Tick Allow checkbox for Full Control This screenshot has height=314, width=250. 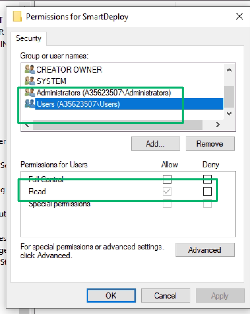(x=167, y=179)
